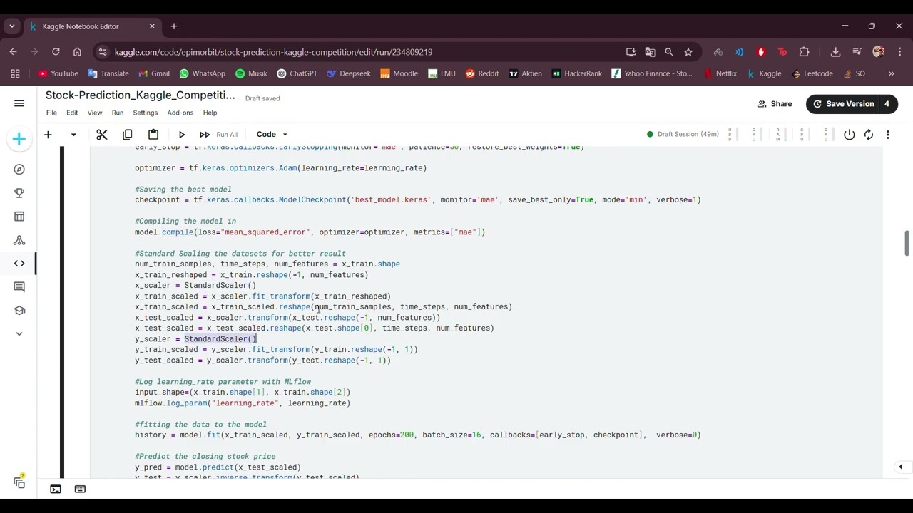Open media controls icon in browser toolbar
This screenshot has height=513, width=913.
coord(857,52)
